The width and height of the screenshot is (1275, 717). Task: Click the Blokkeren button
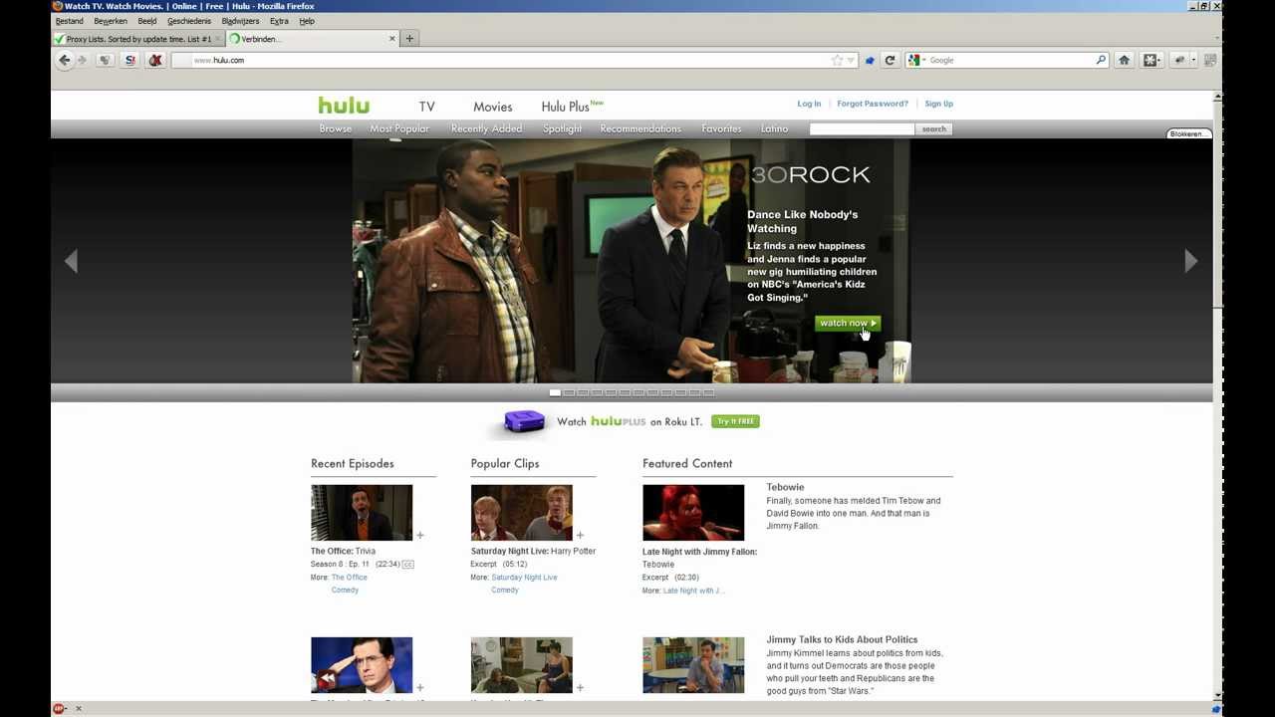tap(1188, 133)
